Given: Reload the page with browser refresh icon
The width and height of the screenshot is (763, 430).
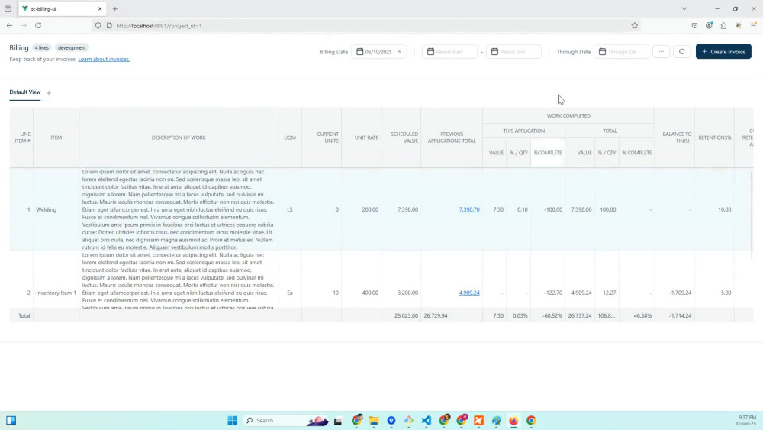Looking at the screenshot, I should (x=38, y=25).
